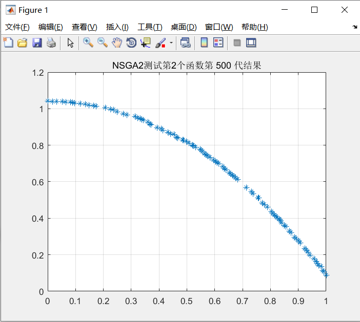The image size is (360, 322).
Task: Click the y-axis label 0.4
Action: [38, 219]
